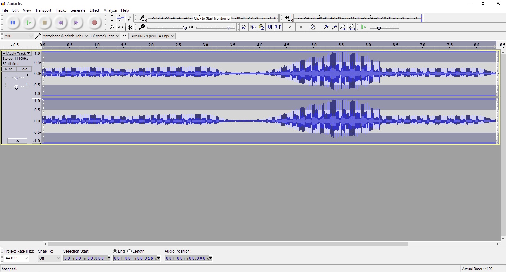Open the Project Rate 44100 dropdown

click(x=16, y=258)
